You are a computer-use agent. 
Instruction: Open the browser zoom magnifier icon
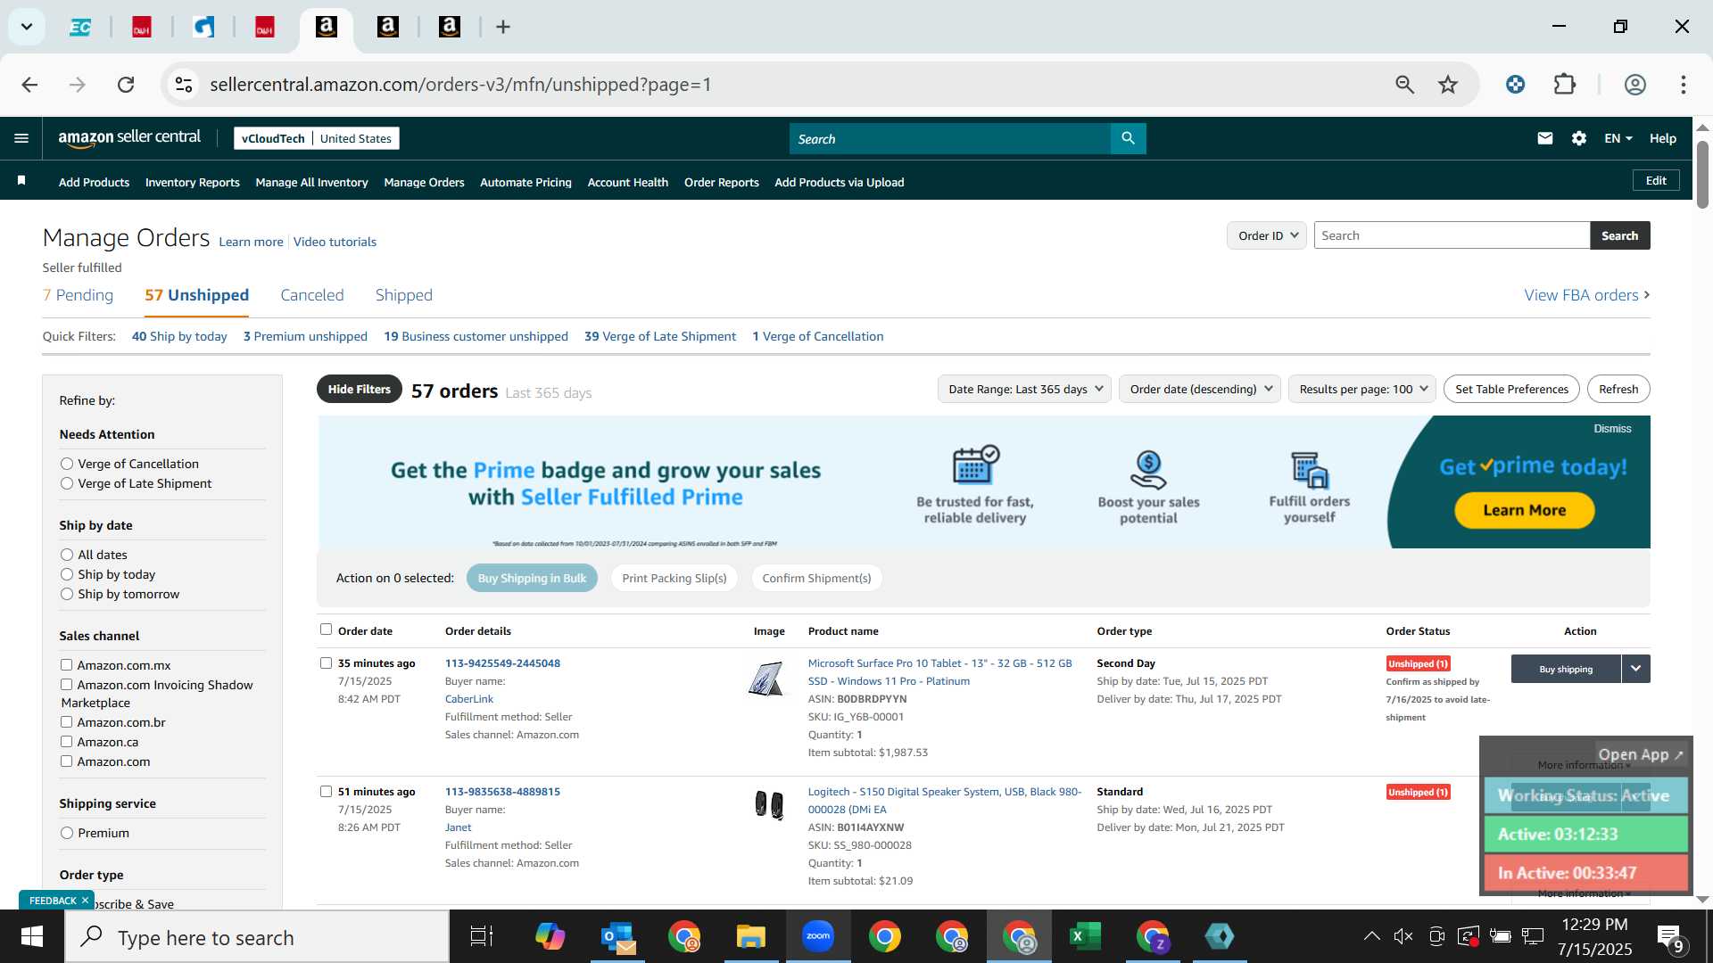click(1405, 85)
